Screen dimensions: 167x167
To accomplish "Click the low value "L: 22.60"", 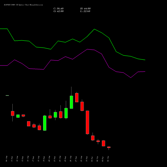I will (85, 11).
